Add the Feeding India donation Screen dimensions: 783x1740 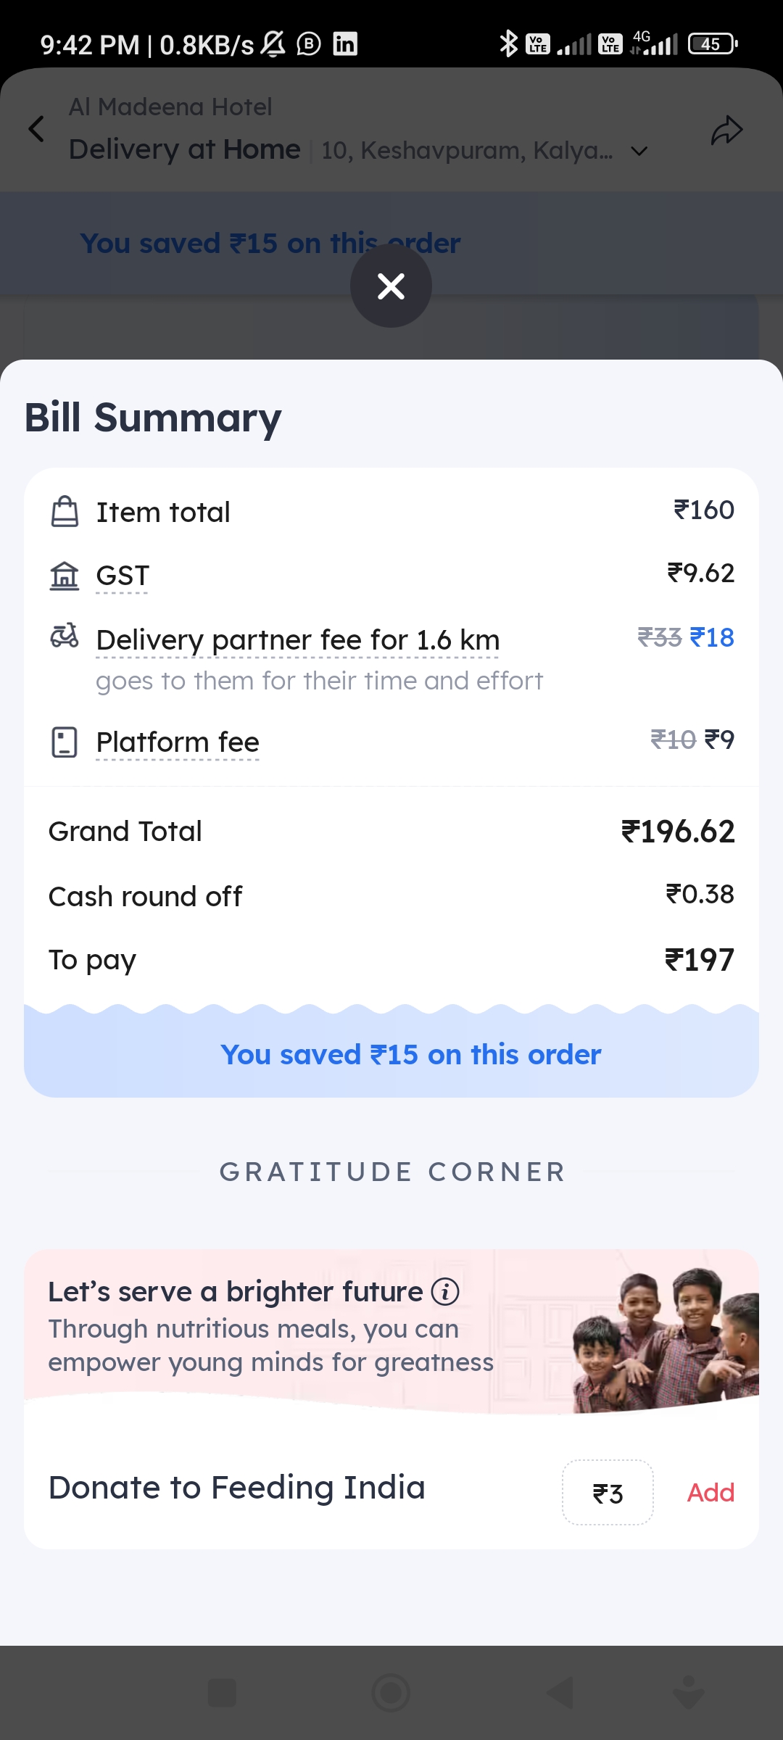click(x=710, y=1493)
